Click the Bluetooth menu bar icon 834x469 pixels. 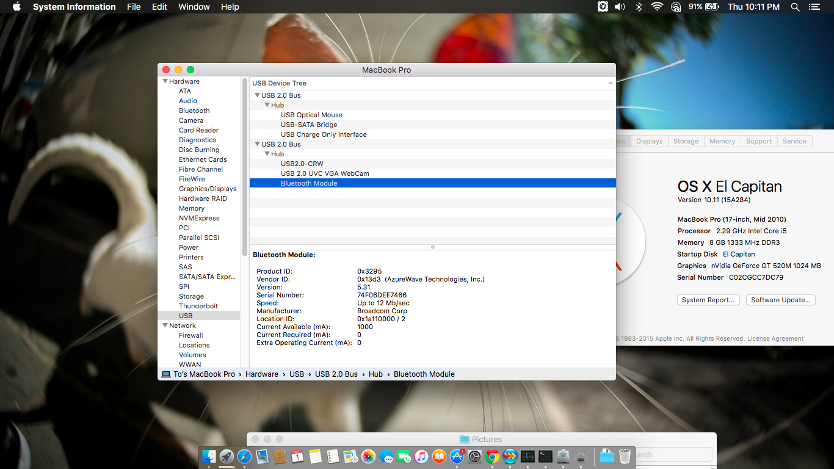click(639, 7)
